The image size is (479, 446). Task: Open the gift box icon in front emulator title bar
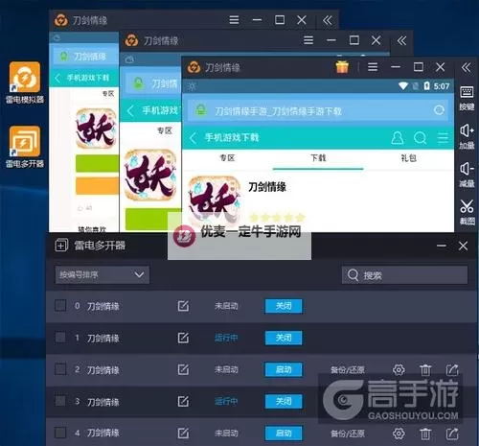(342, 67)
